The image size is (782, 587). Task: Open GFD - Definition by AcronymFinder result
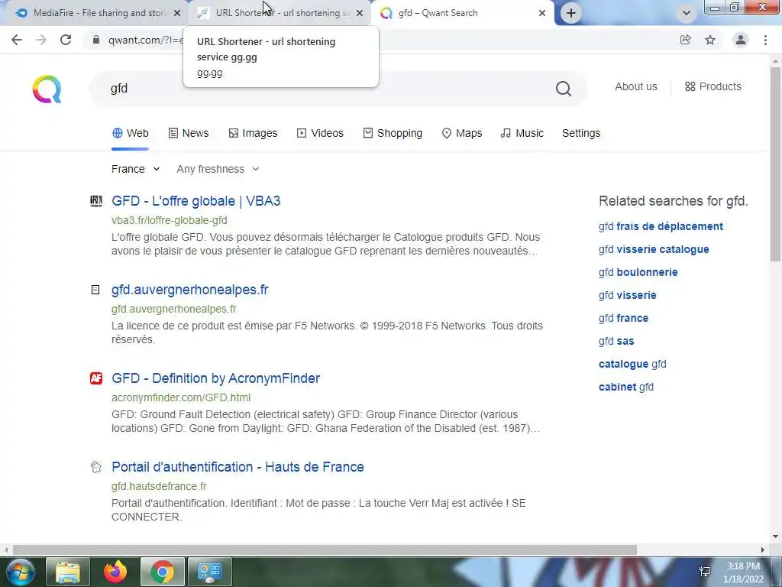pos(215,378)
